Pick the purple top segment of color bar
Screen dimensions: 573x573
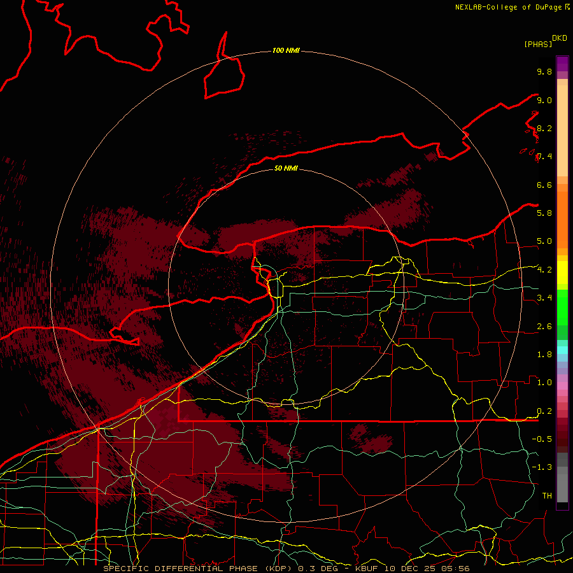tap(562, 64)
